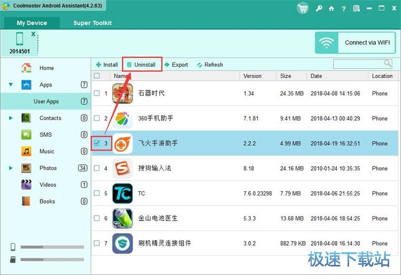This screenshot has width=401, height=275.
Task: Click the 金山电池医生 battery icon
Action: (122, 218)
